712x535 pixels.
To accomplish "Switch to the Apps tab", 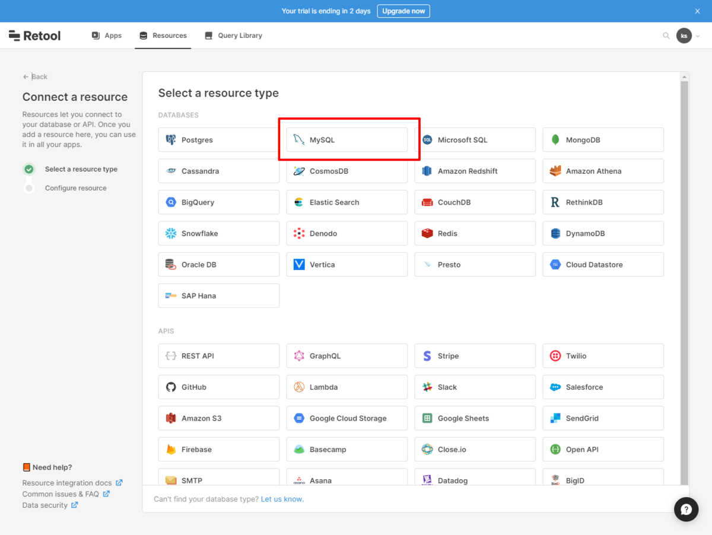I will pos(107,36).
